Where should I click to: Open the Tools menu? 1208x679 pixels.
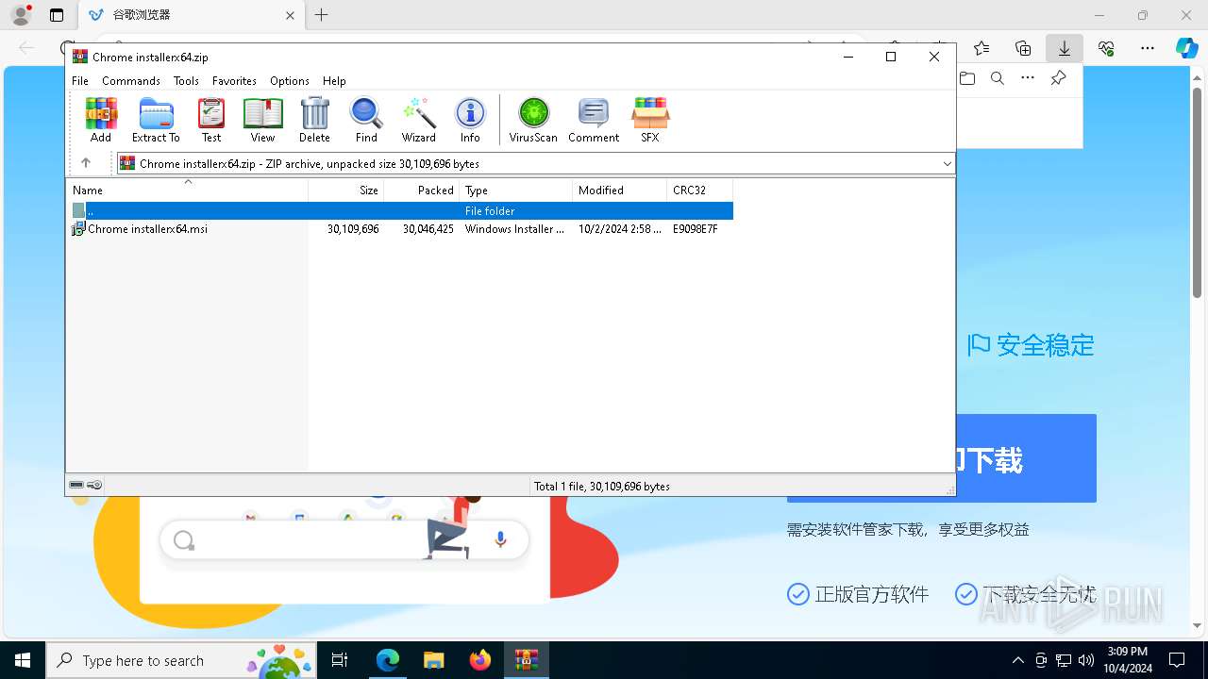(x=186, y=81)
